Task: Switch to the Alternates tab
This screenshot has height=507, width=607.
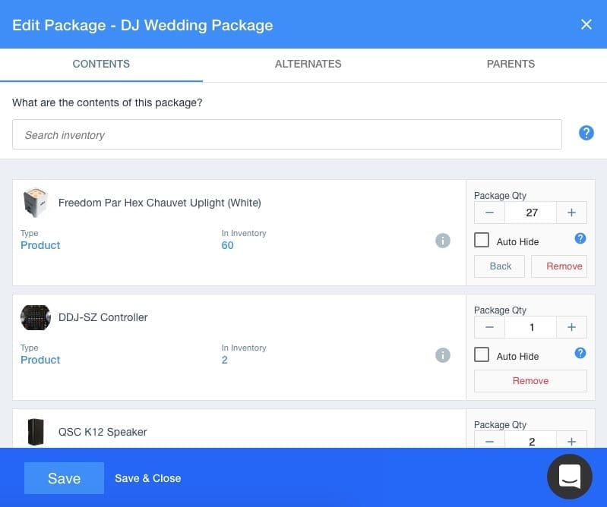Action: [x=308, y=65]
